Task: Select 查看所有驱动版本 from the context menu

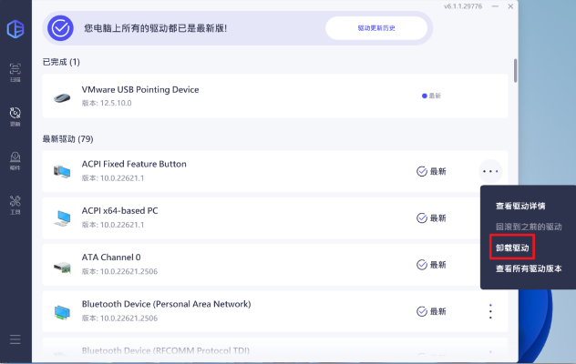Action: point(529,268)
